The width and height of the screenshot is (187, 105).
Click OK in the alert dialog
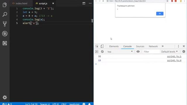160,14
